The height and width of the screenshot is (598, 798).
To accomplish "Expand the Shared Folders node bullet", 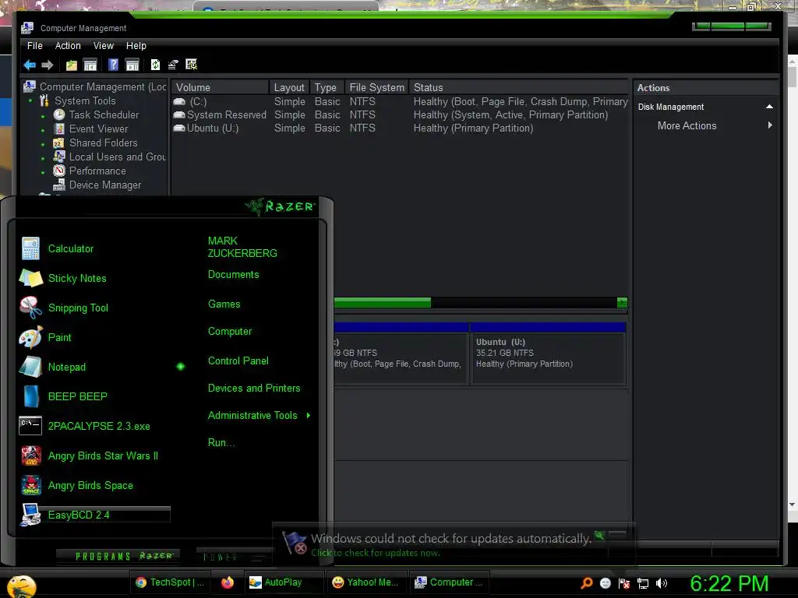I will 43,144.
